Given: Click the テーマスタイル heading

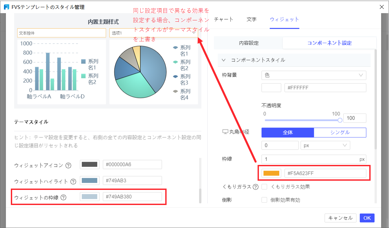Looking at the screenshot, I should [31, 122].
